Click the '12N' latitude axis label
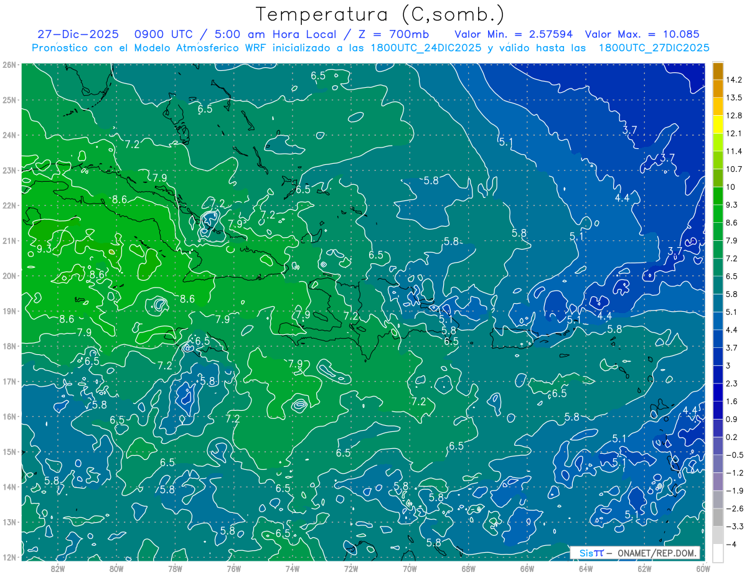747x577 pixels. [x=9, y=557]
